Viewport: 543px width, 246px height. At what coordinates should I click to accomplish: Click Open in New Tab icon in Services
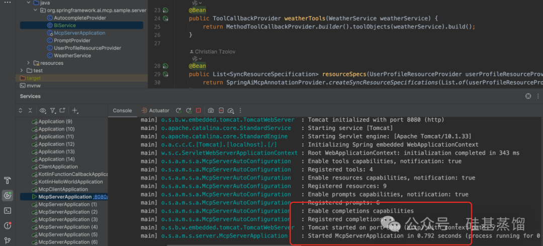(x=62, y=110)
